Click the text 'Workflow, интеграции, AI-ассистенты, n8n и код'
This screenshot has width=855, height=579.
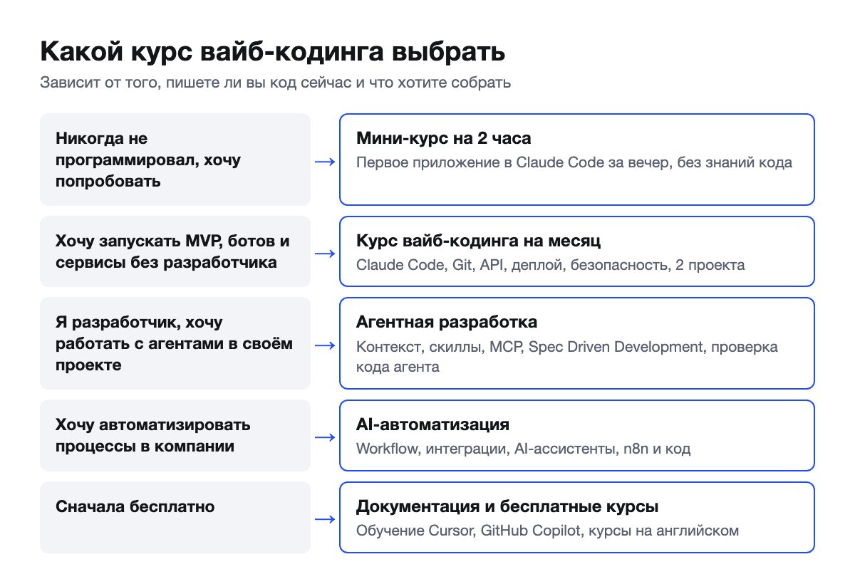point(524,449)
